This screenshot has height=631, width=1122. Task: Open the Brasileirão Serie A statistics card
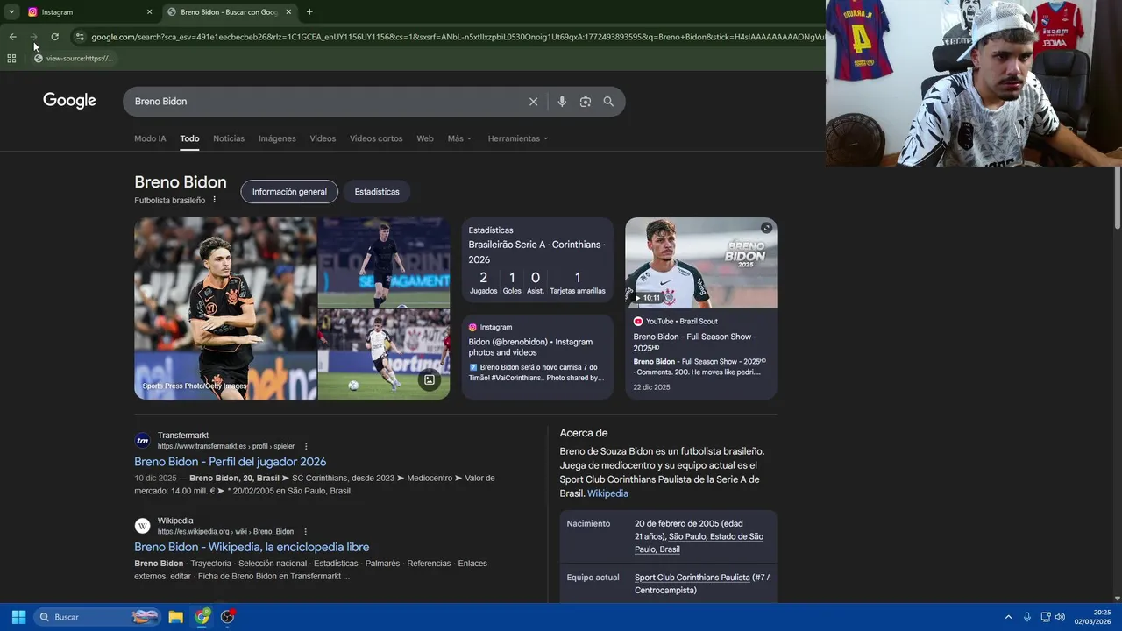537,262
